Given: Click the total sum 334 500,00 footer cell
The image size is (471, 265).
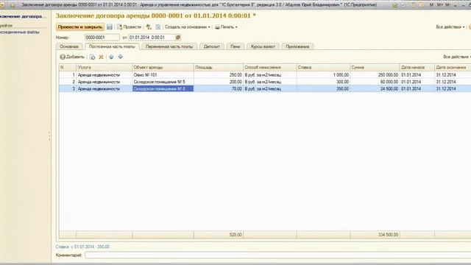Looking at the screenshot, I should pos(375,235).
